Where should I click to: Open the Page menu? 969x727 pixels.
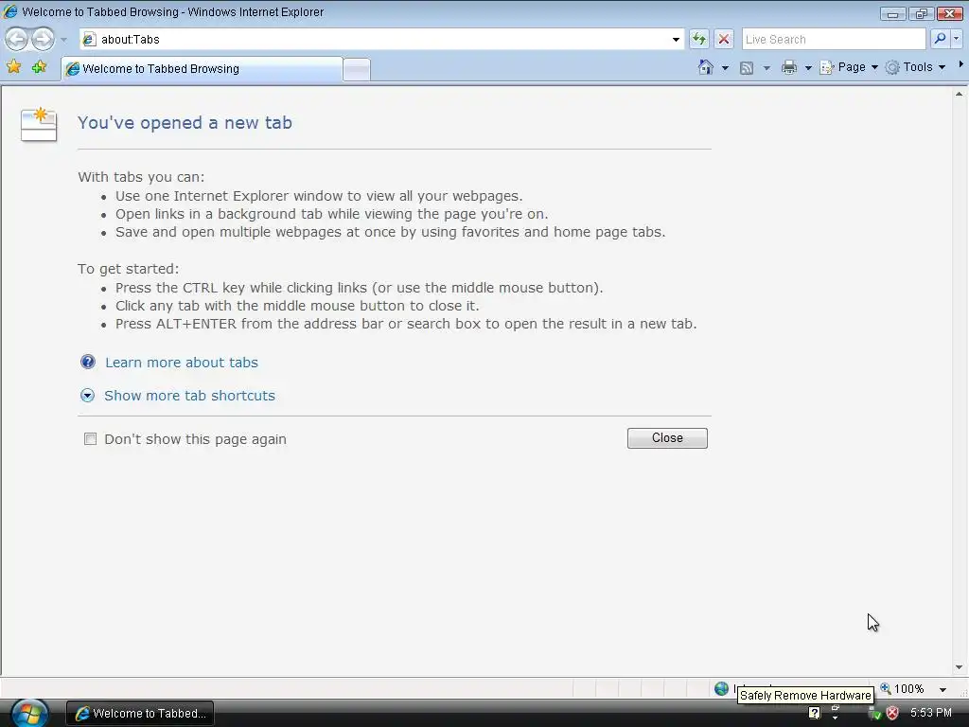tap(849, 67)
